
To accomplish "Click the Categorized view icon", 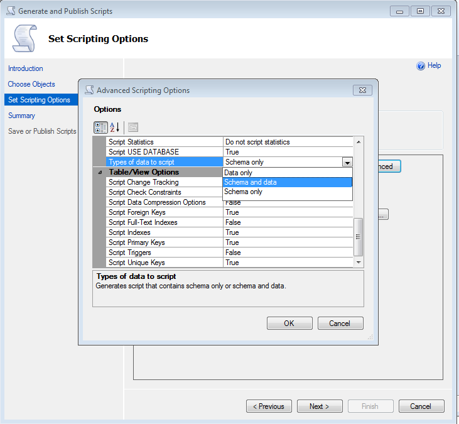I will [100, 128].
